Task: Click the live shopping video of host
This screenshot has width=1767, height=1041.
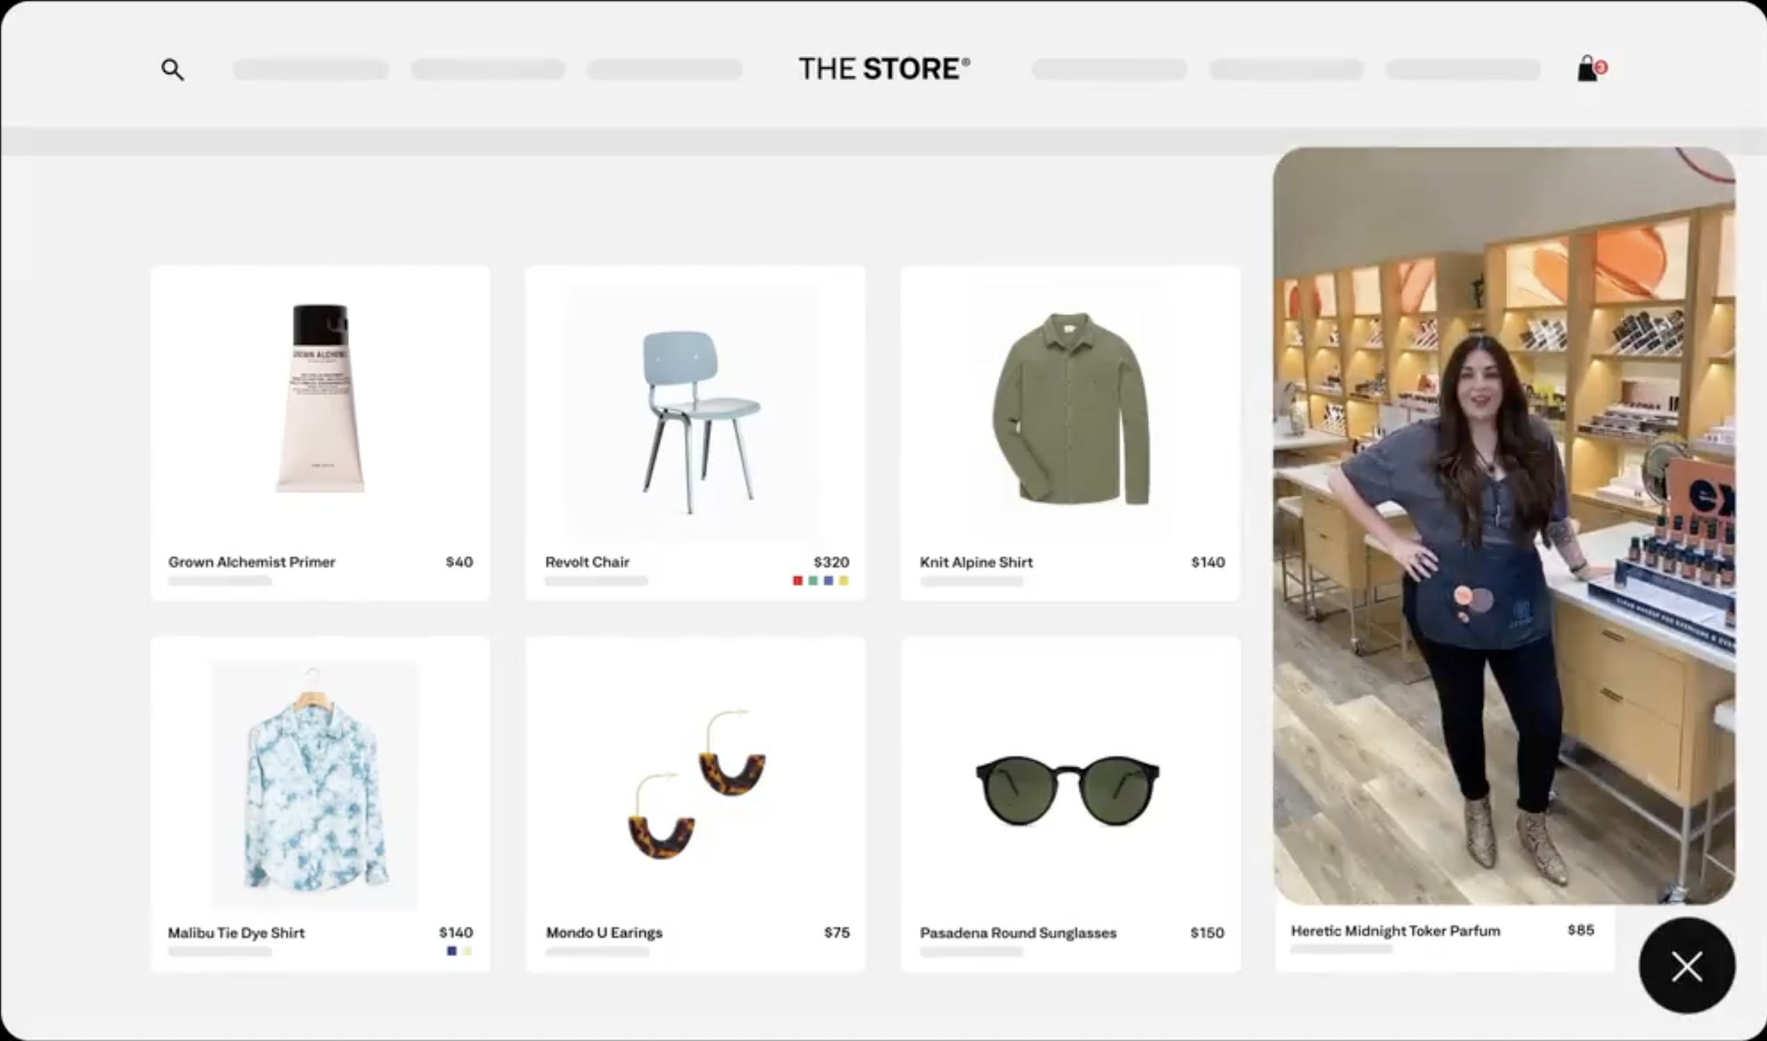Action: pyautogui.click(x=1505, y=525)
